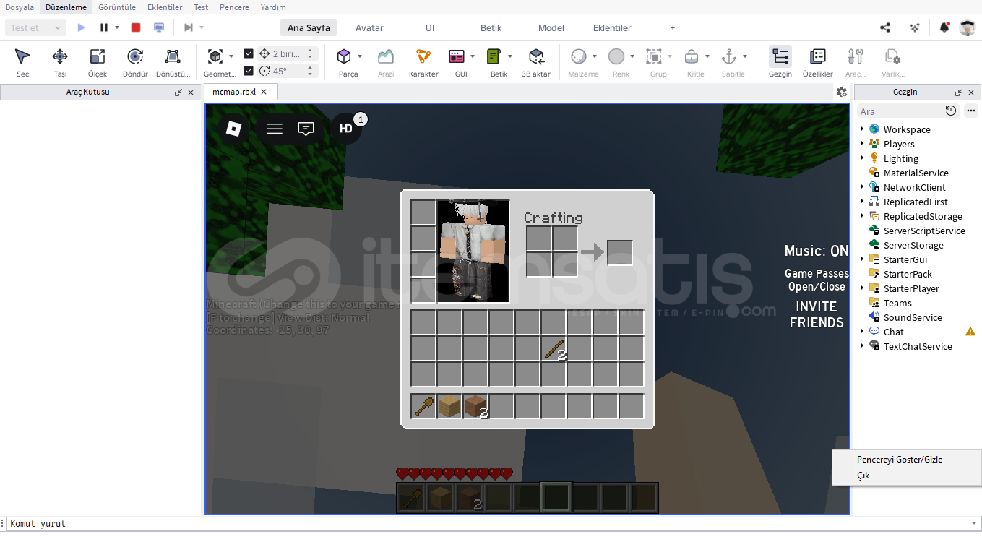This screenshot has width=982, height=555.
Task: Click the Explorer search field
Action: pos(900,111)
